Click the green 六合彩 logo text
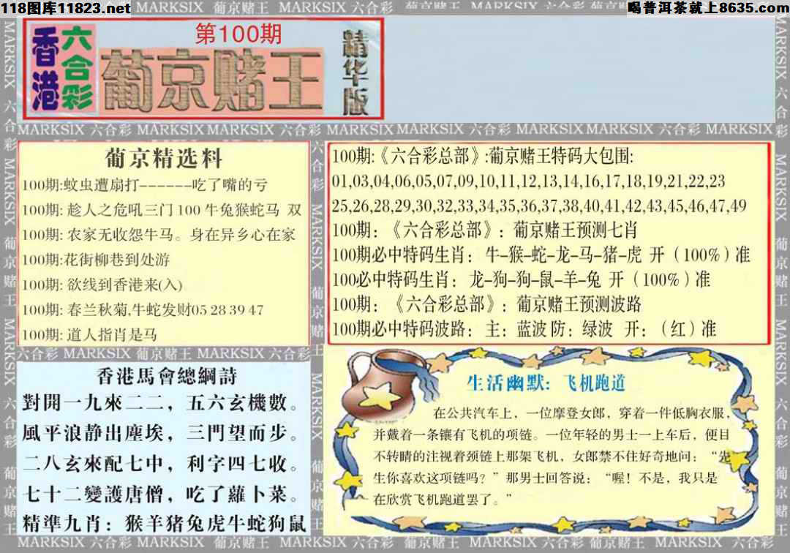The image size is (790, 553). tap(77, 69)
